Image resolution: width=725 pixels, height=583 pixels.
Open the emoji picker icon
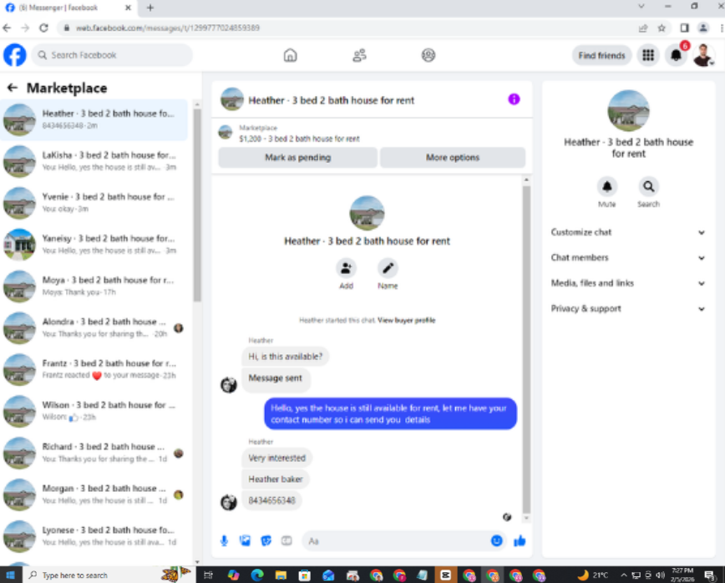pyautogui.click(x=496, y=540)
